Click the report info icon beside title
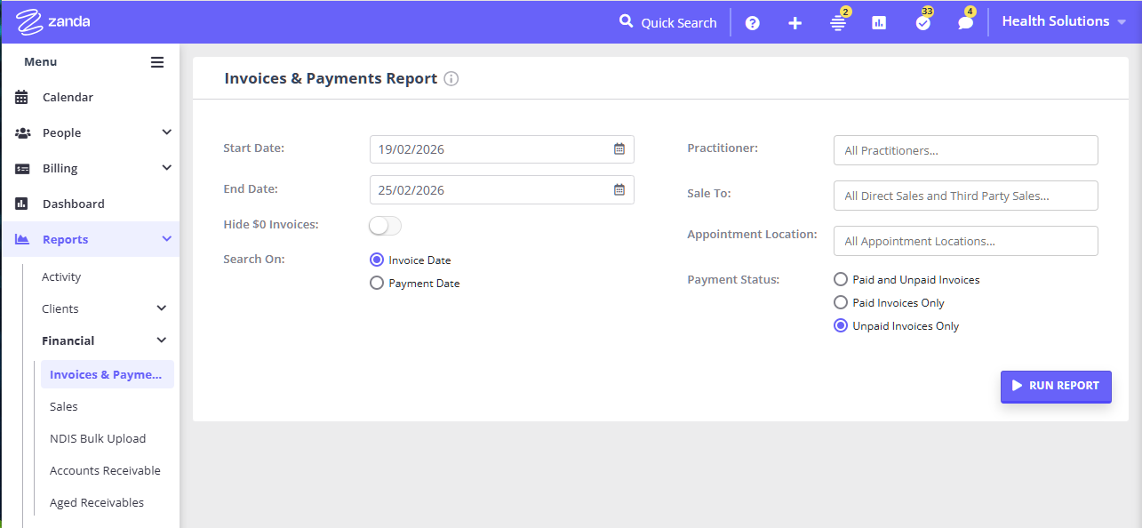This screenshot has width=1142, height=528. pos(451,79)
